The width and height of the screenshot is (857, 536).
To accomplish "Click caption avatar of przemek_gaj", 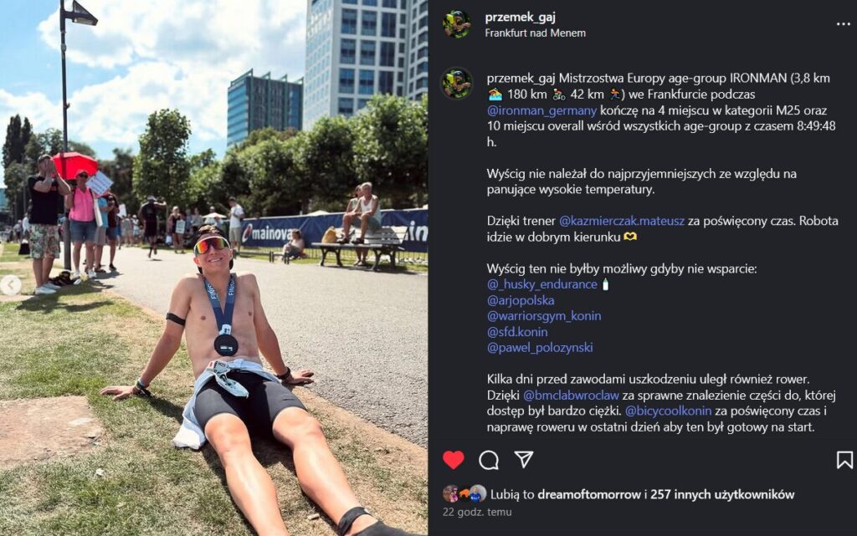I will [x=457, y=83].
